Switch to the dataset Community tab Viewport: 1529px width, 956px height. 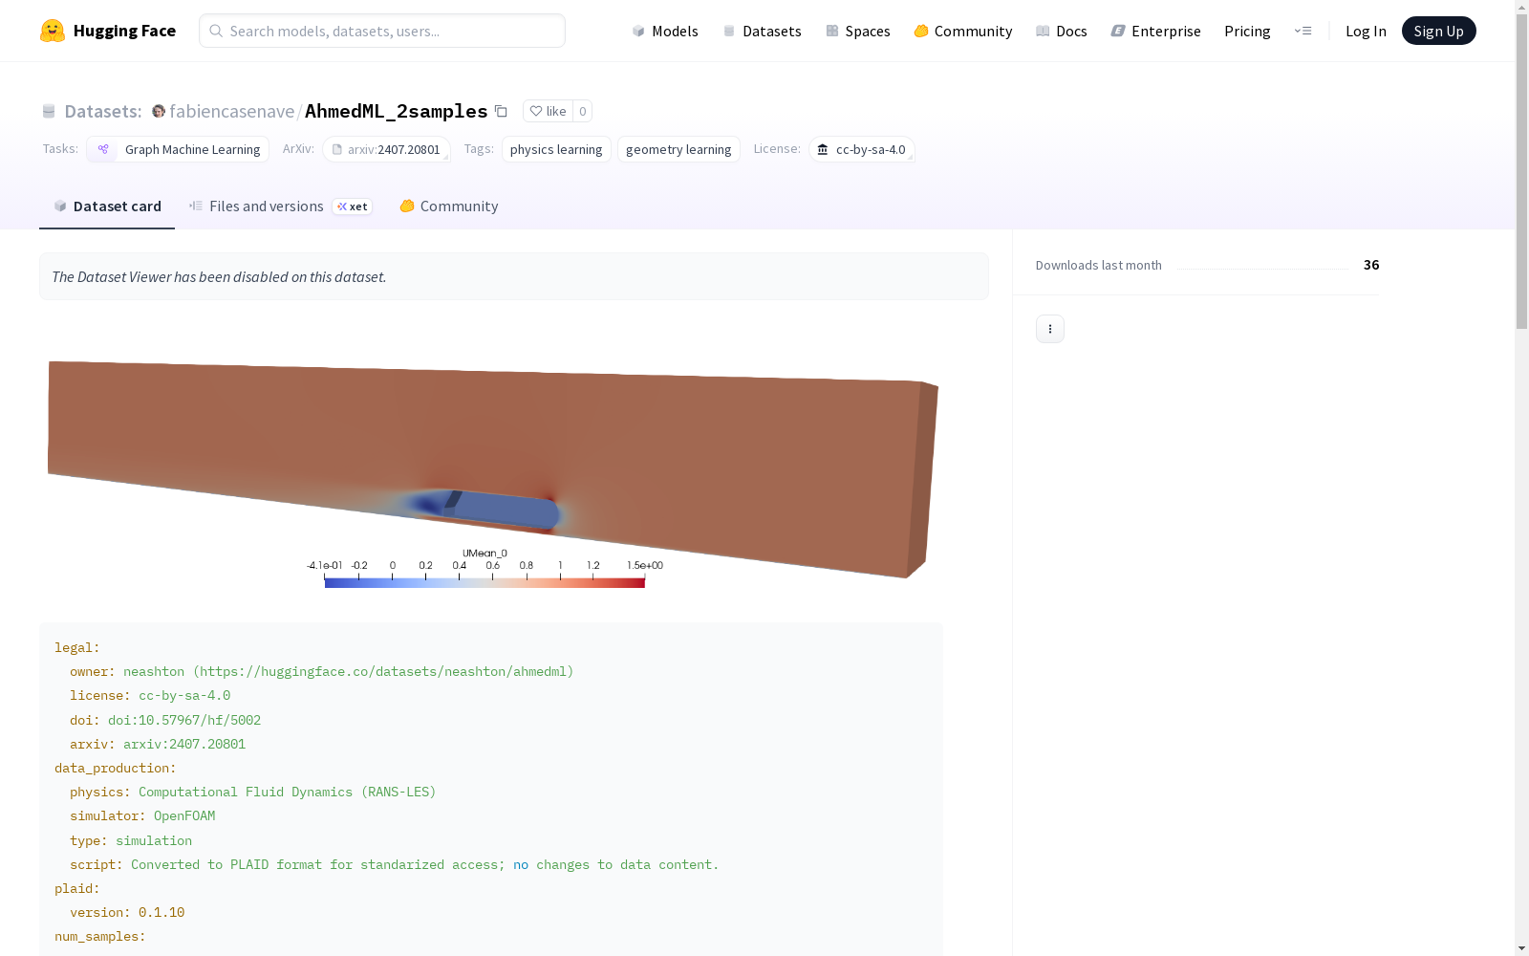click(448, 206)
